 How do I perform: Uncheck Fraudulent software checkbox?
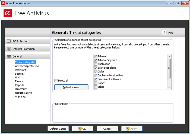point(96,79)
